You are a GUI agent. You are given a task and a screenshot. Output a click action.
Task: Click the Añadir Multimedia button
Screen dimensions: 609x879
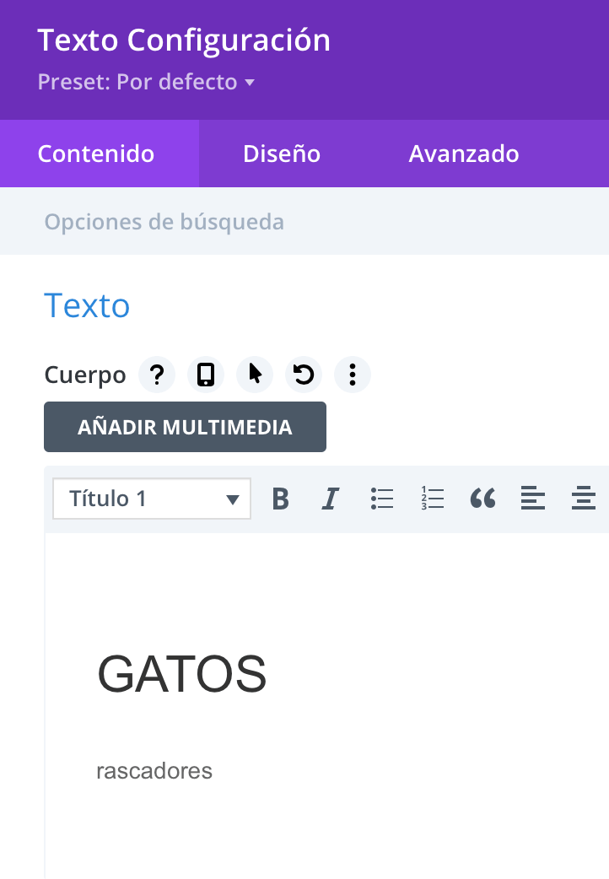click(185, 427)
